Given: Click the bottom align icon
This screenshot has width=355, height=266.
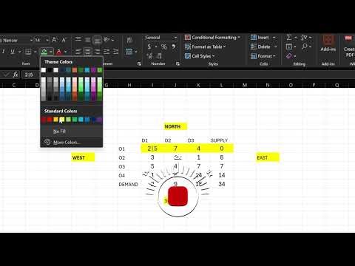Looking at the screenshot, I should point(97,40).
